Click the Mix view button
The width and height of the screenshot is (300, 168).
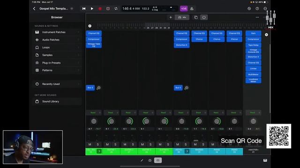[x=182, y=17]
